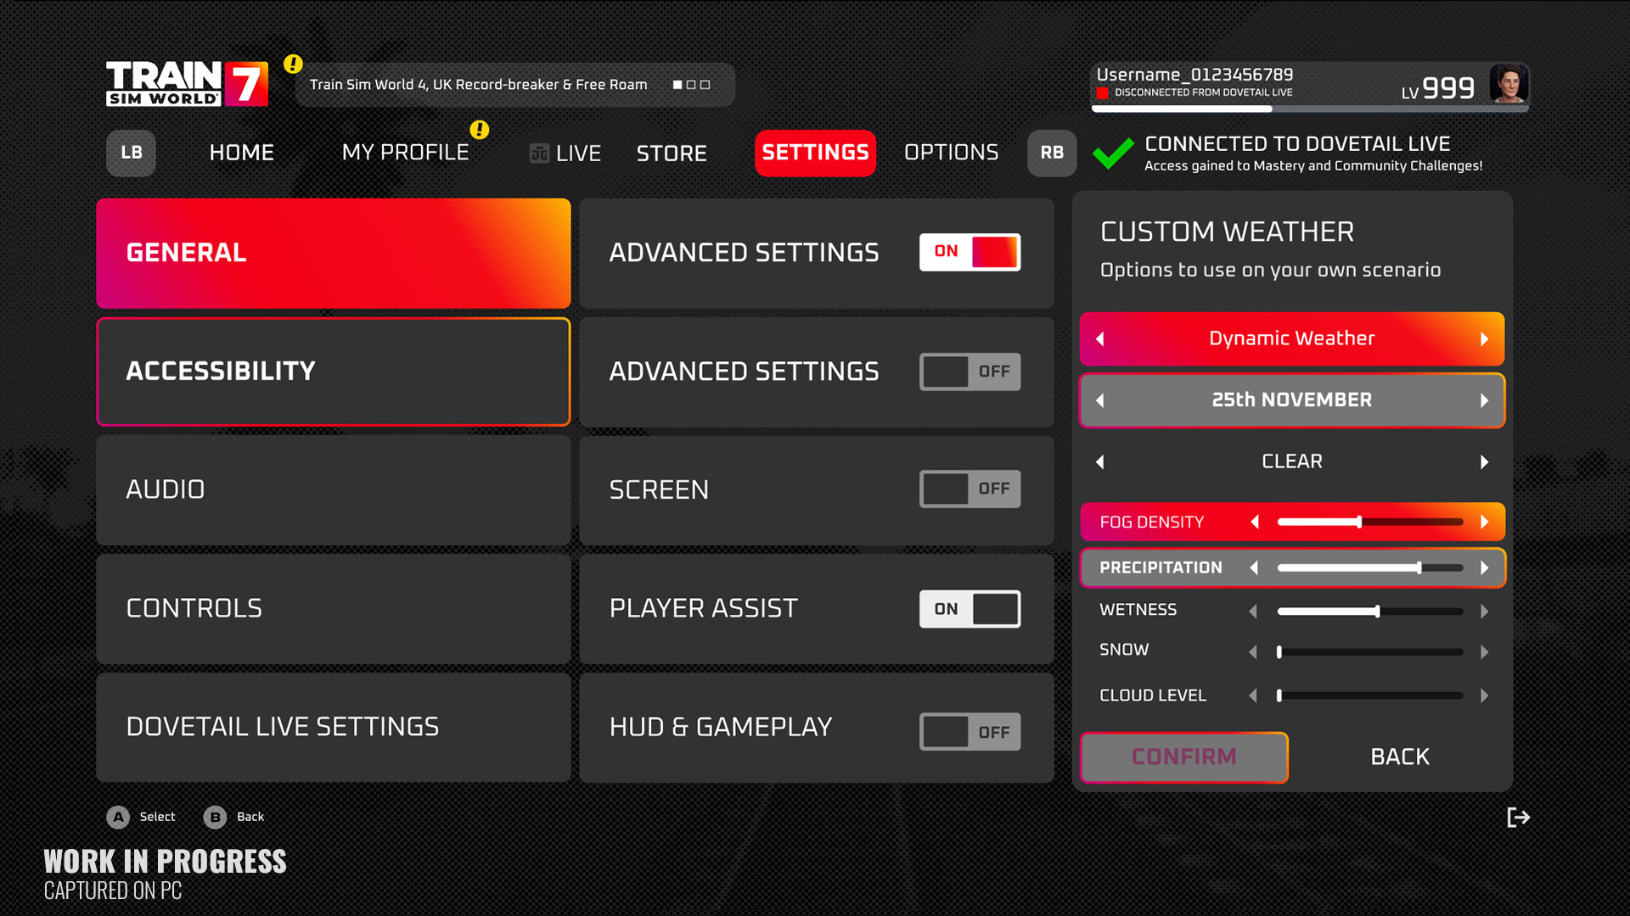Screen dimensions: 1630x916
Task: Decrease Wetness with left arrow
Action: [1253, 611]
